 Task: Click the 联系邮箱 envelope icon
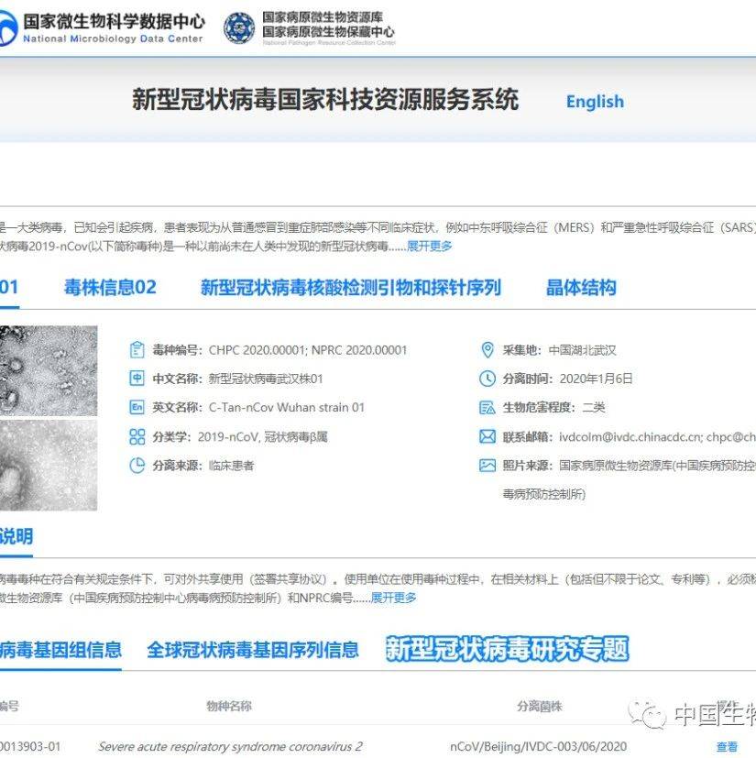[x=488, y=436]
